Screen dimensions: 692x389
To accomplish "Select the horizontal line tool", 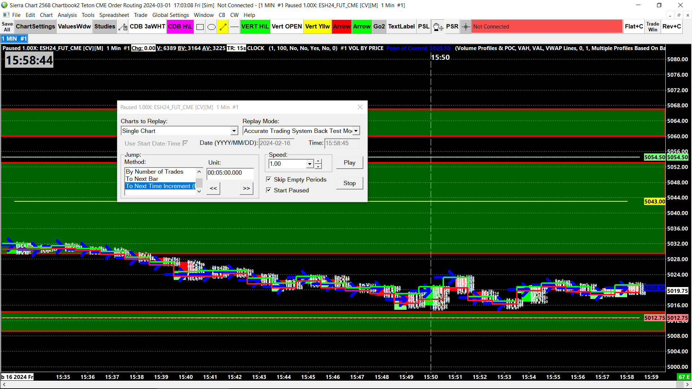I will (235, 27).
